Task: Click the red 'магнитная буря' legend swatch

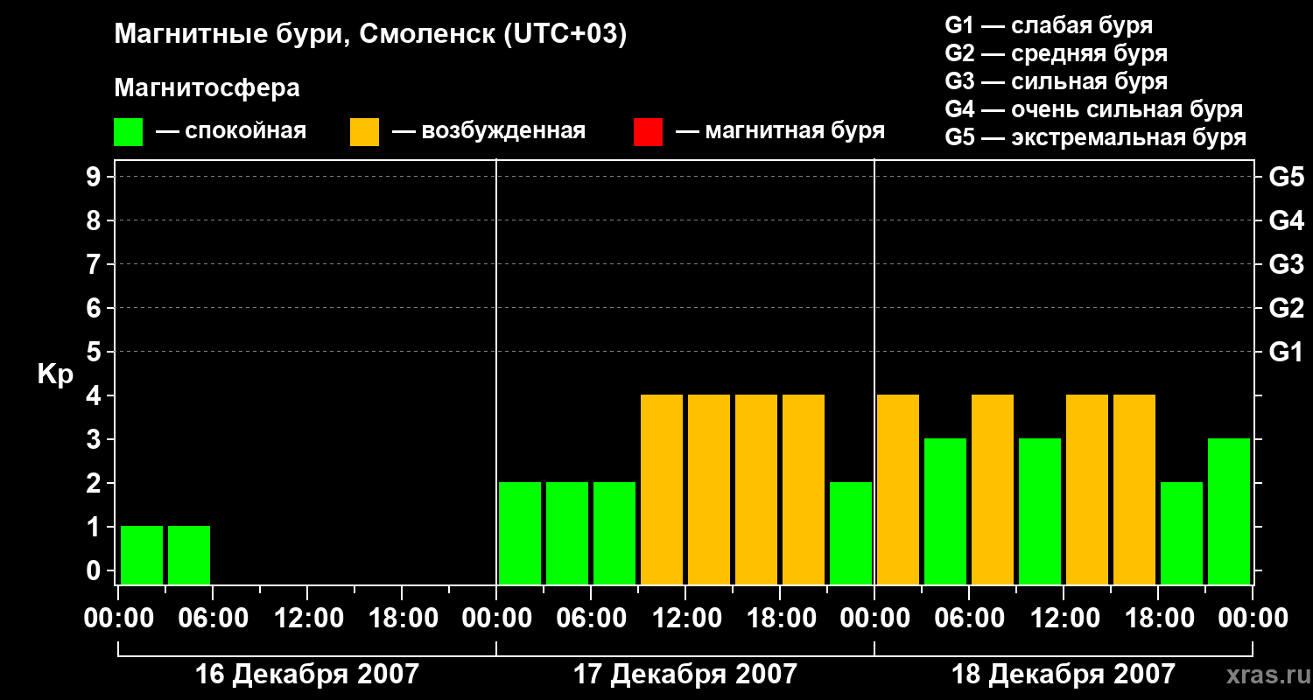Action: (648, 132)
